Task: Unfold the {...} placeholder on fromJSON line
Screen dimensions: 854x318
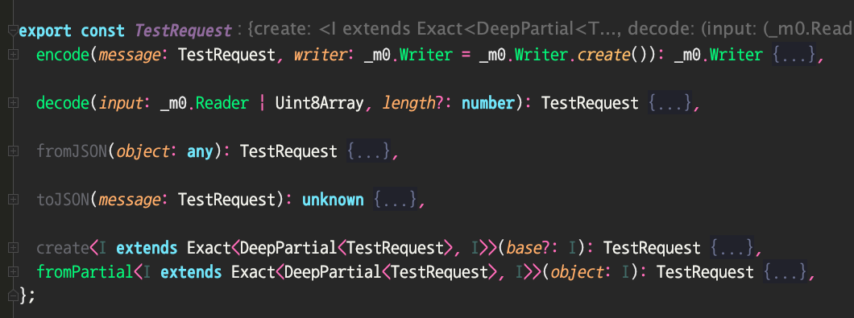Action: click(368, 151)
